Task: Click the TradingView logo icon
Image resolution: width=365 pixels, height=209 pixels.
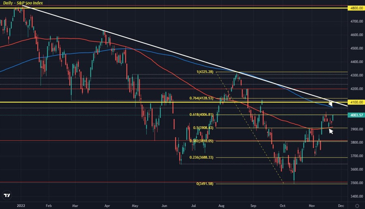Action: [x=7, y=195]
